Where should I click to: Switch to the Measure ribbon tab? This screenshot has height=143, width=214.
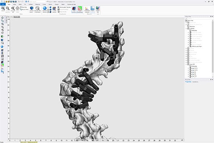(38, 5)
